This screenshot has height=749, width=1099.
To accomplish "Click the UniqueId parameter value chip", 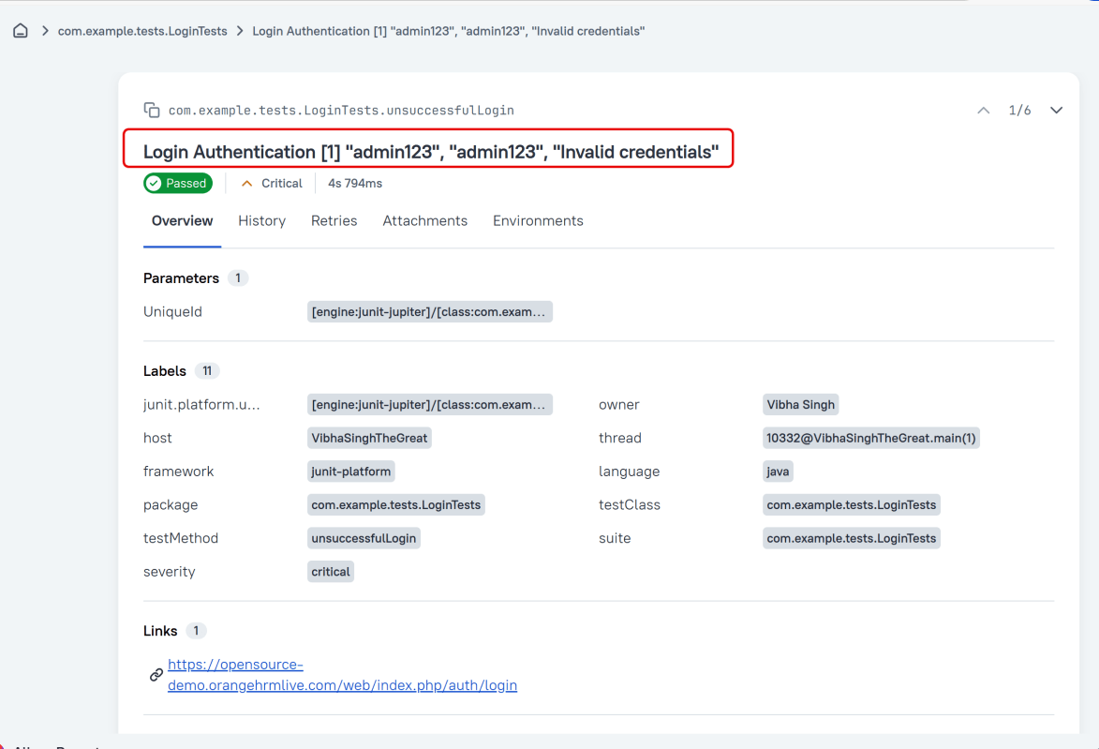I will [429, 312].
